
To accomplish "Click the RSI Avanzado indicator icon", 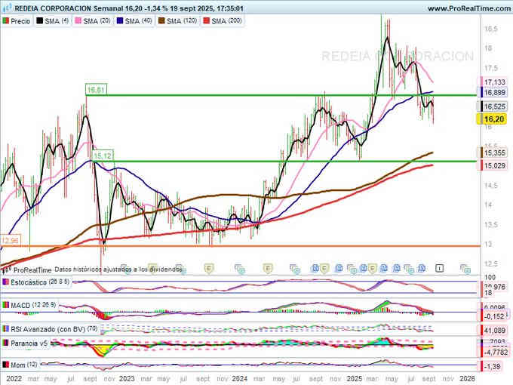I will click(5, 328).
